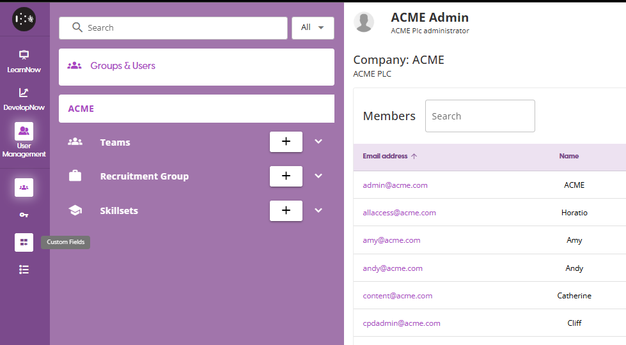Expand the Skillsets section chevron

(x=318, y=210)
